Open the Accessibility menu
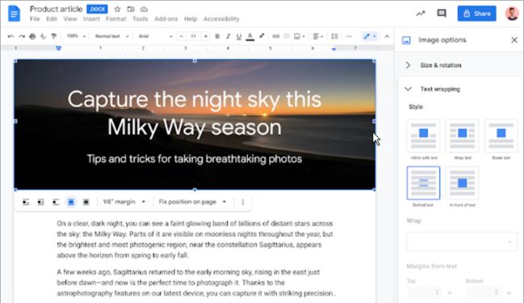Screen dimensions: 524x303 221,19
